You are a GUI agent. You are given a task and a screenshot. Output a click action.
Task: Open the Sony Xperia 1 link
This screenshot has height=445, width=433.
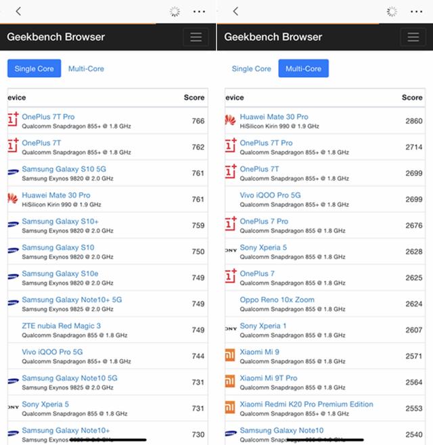(x=263, y=326)
